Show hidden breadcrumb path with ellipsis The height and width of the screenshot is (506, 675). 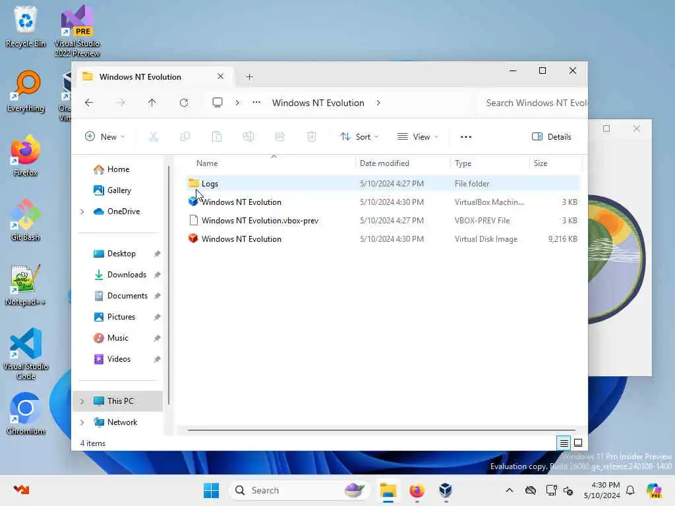pos(256,103)
